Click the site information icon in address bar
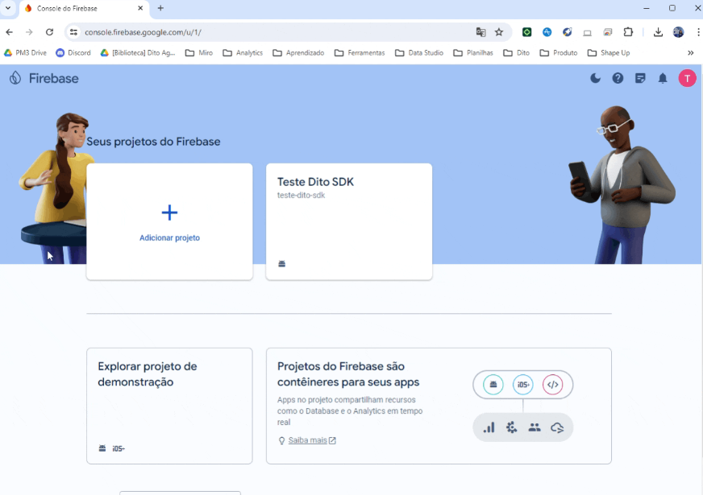Viewport: 703px width, 495px height. click(73, 32)
